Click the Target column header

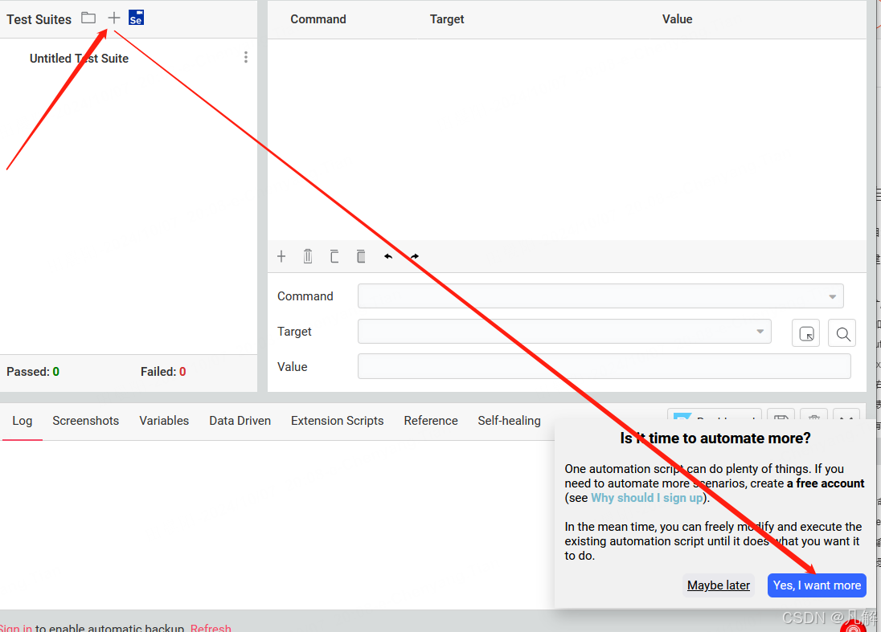pos(447,19)
